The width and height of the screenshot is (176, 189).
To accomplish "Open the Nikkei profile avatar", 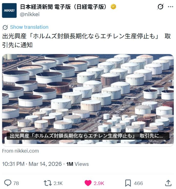I will point(9,11).
